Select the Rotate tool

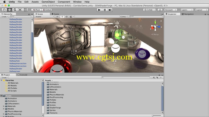[x=15, y=10]
